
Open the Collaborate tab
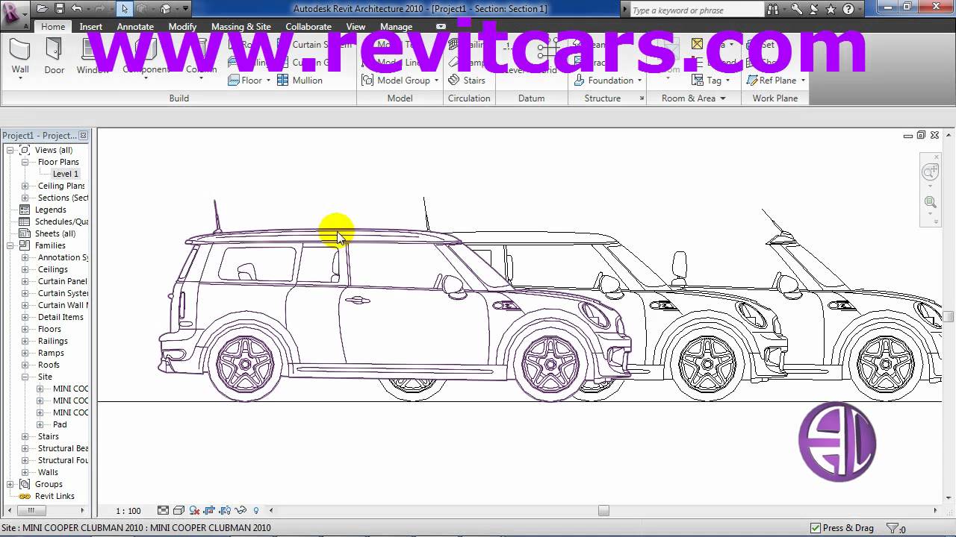308,26
